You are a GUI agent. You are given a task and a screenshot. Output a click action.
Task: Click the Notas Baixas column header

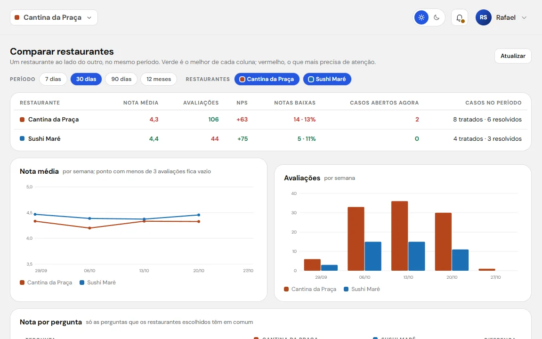coord(295,103)
